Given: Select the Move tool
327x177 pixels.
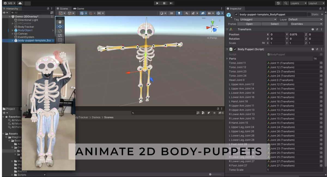Looking at the screenshot, I should point(60,26).
